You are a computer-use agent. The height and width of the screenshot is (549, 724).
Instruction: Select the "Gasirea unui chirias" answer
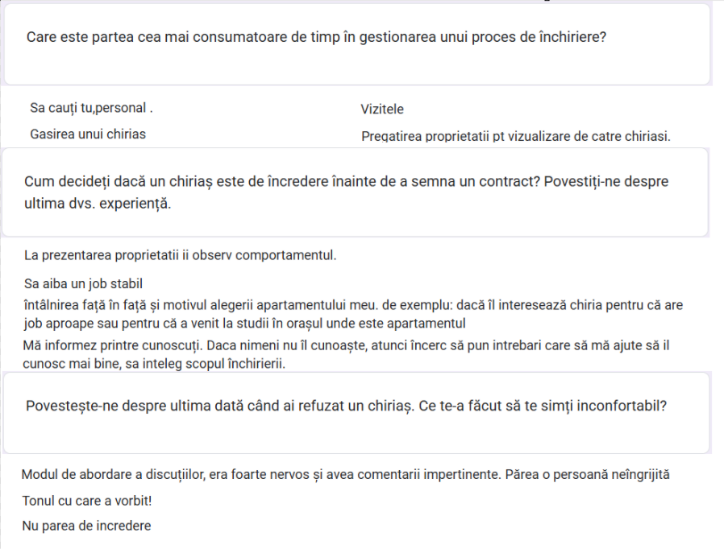click(x=88, y=134)
